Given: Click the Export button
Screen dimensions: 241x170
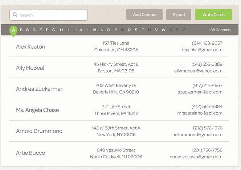Looking at the screenshot, I should pyautogui.click(x=179, y=15).
